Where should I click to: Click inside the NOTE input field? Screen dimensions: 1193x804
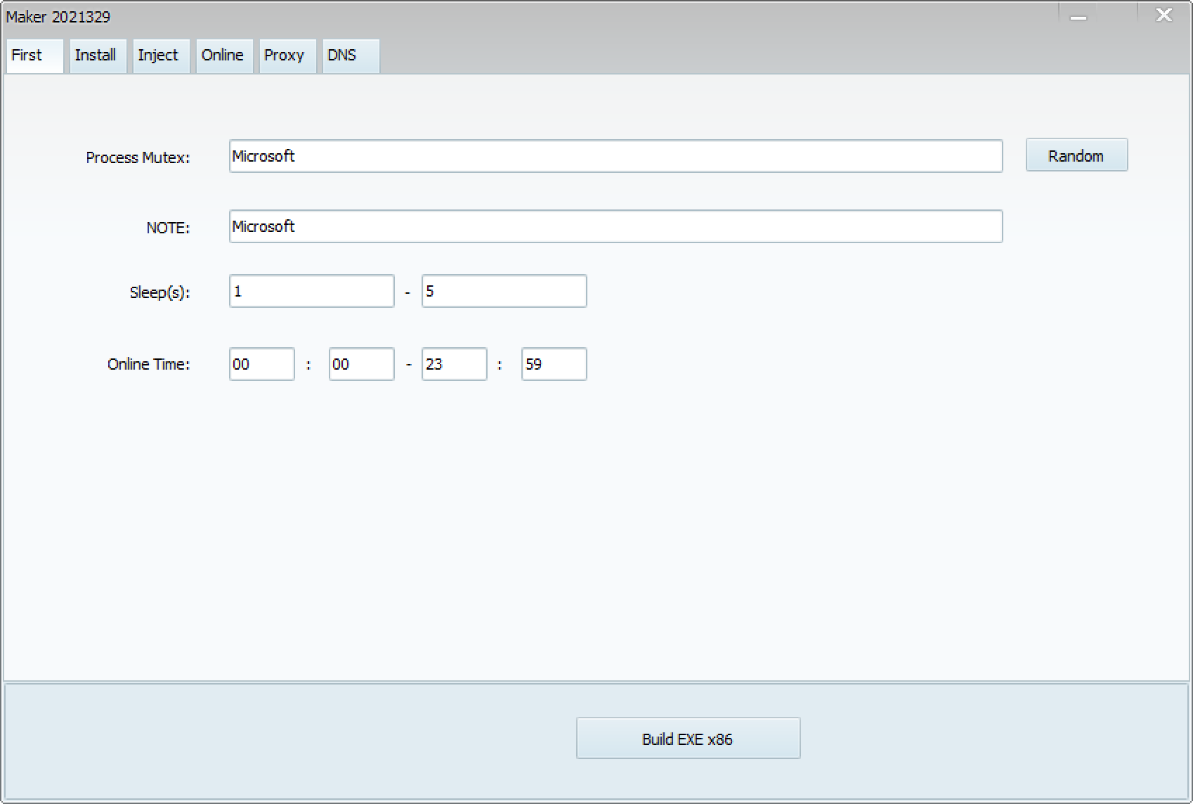pos(615,226)
